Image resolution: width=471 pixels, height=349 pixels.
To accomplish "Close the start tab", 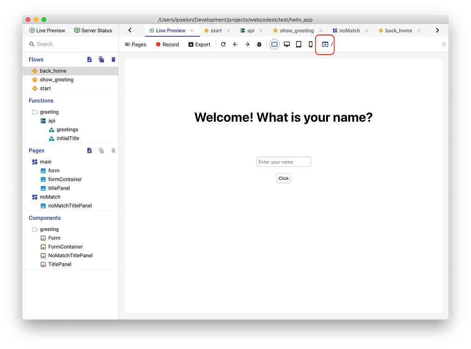I will pyautogui.click(x=228, y=31).
